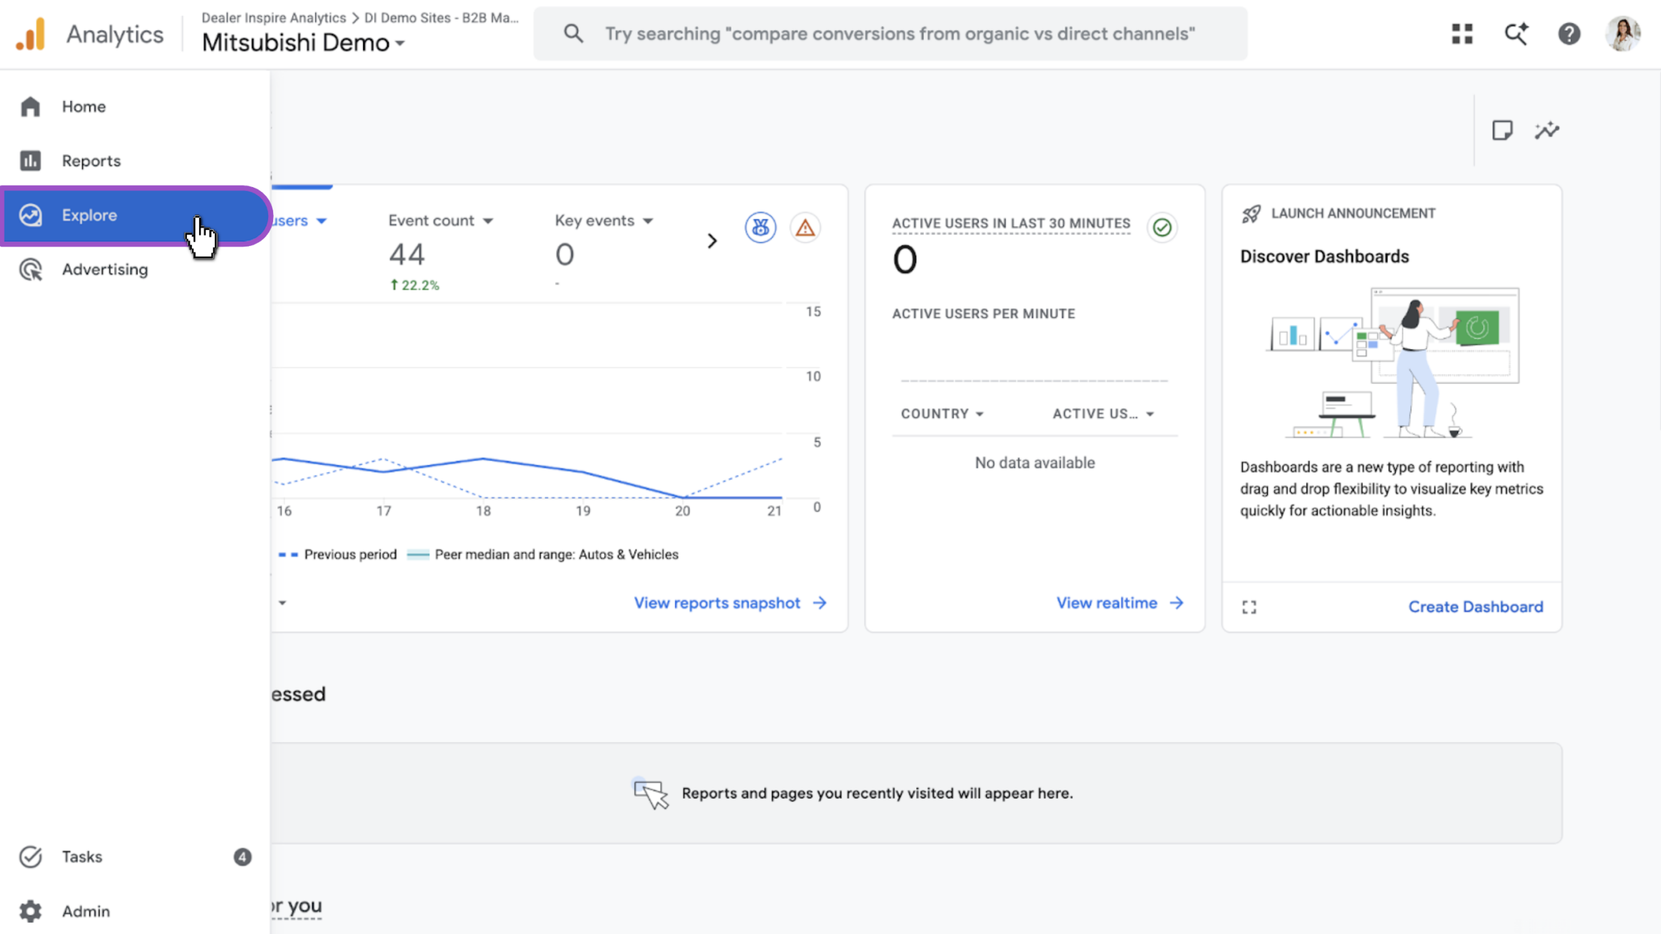Click View reports snapshot link
1661x934 pixels.
[730, 603]
